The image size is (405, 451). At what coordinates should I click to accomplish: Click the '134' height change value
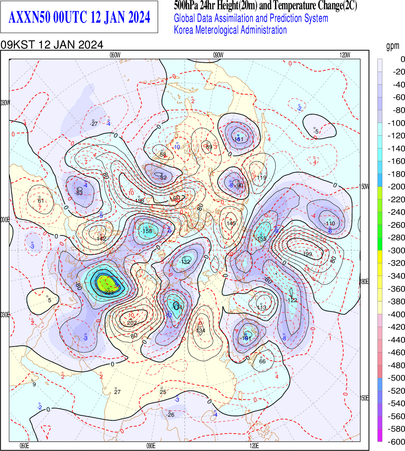click(201, 330)
